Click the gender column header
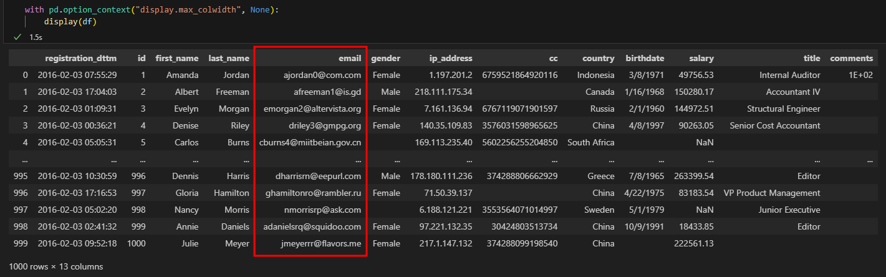Viewport: 886px width, 277px height. [x=385, y=58]
